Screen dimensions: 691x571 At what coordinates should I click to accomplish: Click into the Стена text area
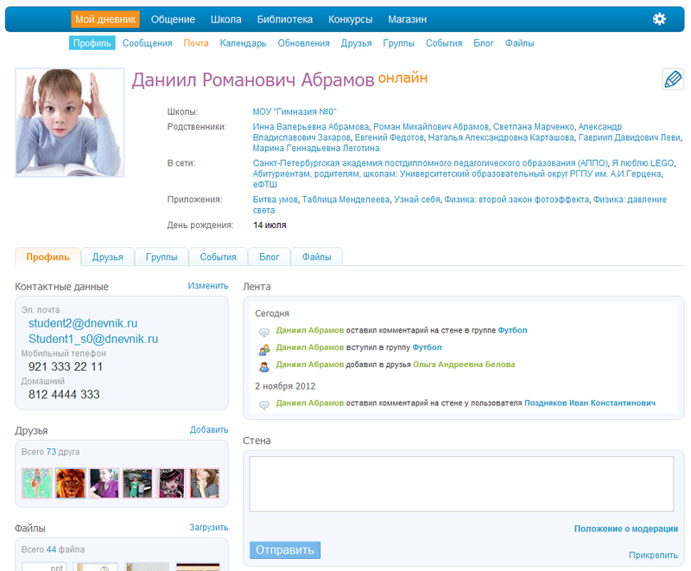pos(461,484)
